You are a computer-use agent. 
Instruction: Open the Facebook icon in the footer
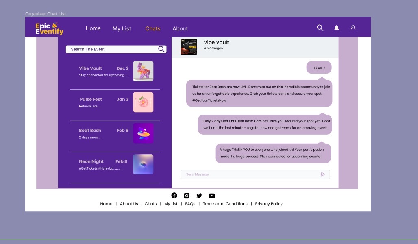(x=174, y=196)
